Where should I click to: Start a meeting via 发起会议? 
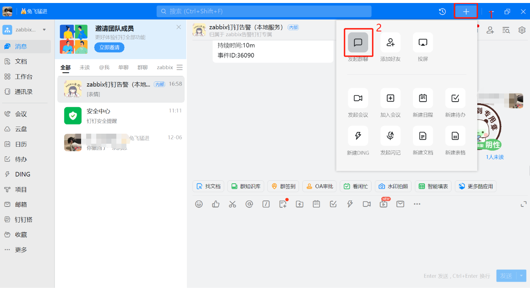pos(358,98)
